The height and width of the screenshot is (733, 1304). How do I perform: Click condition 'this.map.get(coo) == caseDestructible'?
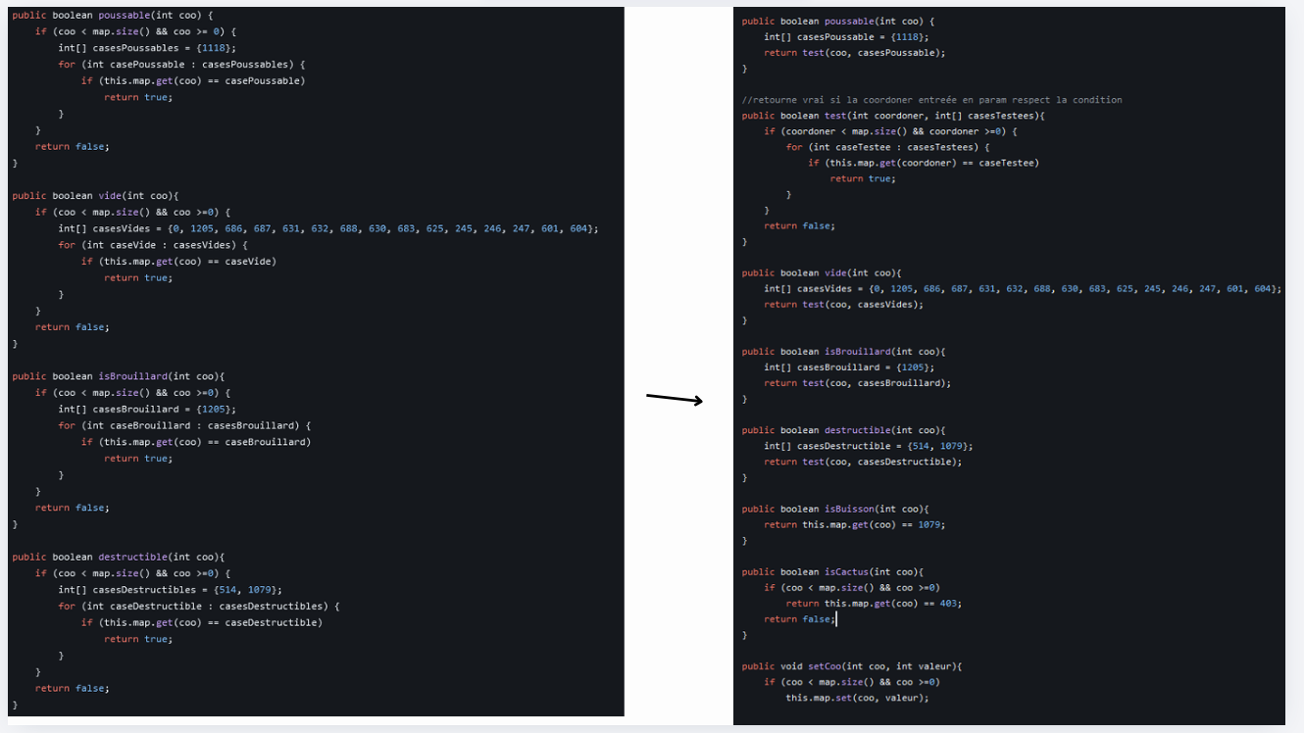211,622
